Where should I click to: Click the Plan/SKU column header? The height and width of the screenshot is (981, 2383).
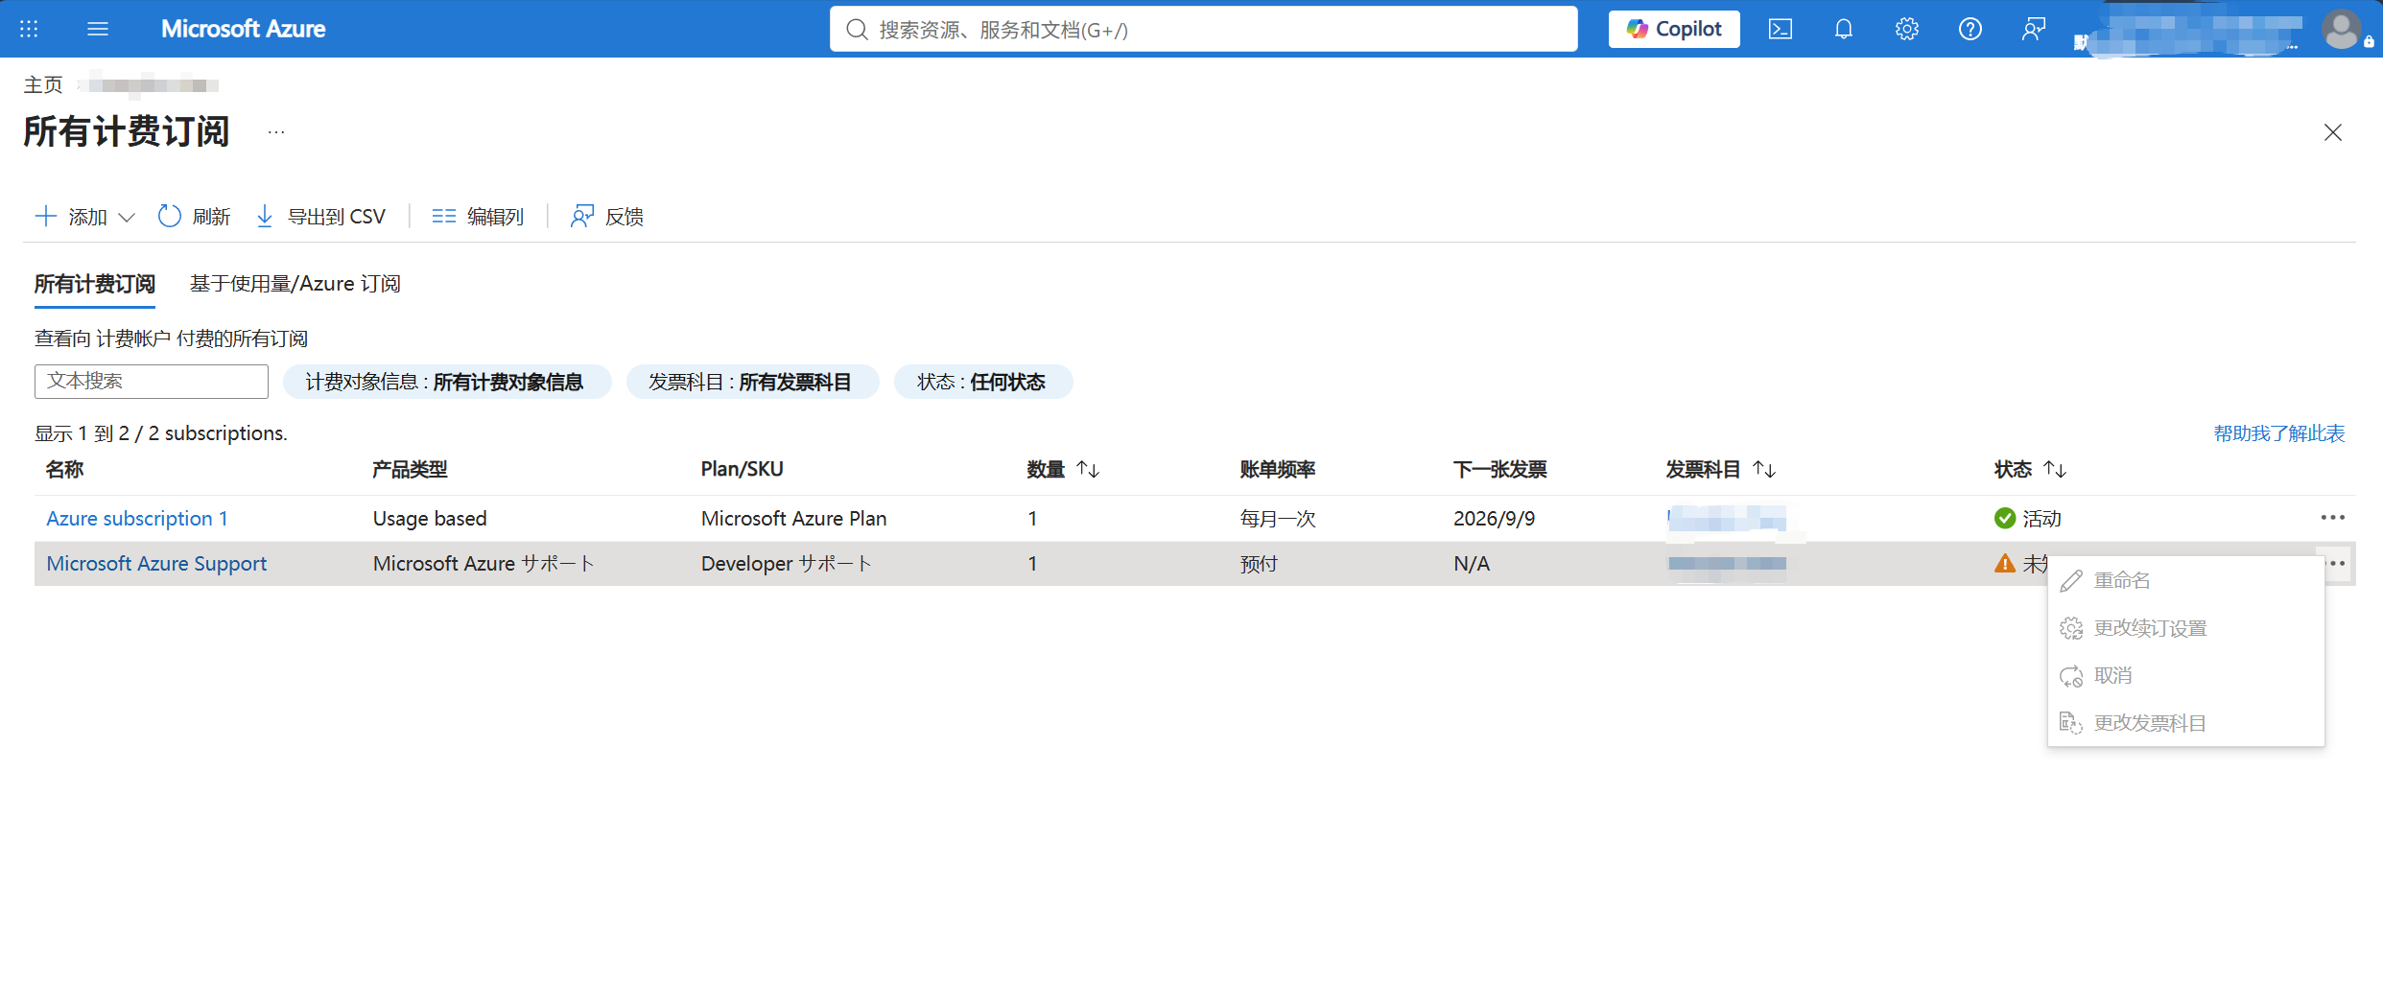pos(742,470)
